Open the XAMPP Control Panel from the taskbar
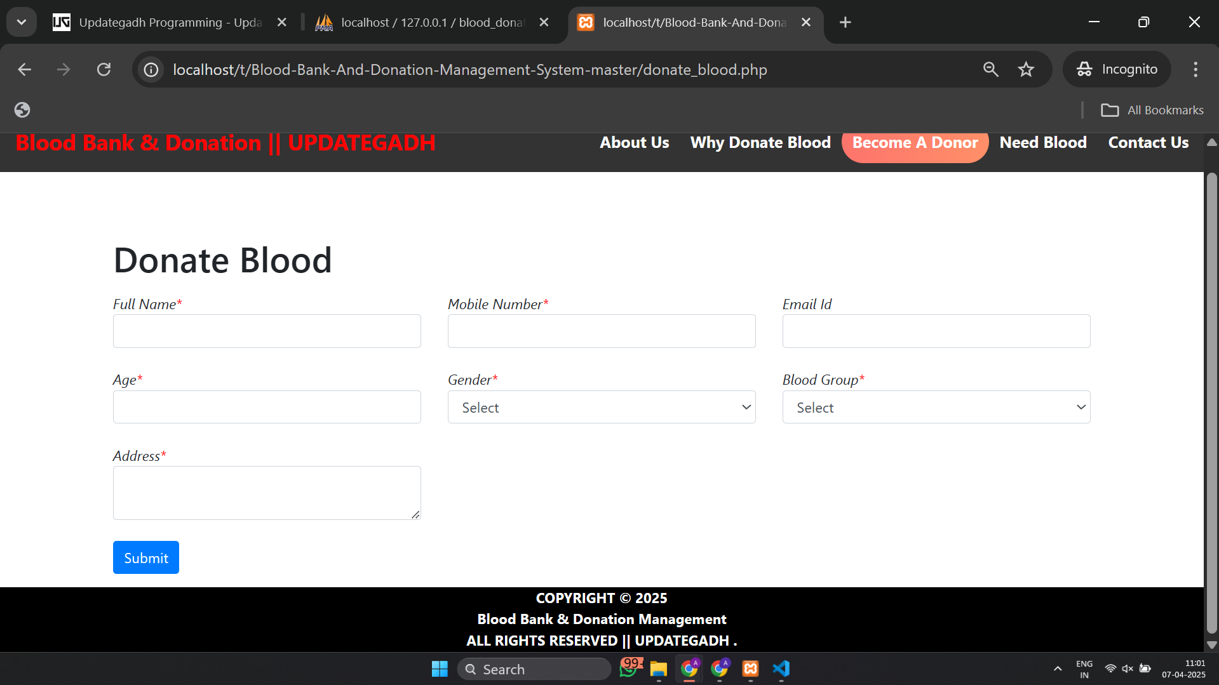The image size is (1219, 685). [750, 668]
